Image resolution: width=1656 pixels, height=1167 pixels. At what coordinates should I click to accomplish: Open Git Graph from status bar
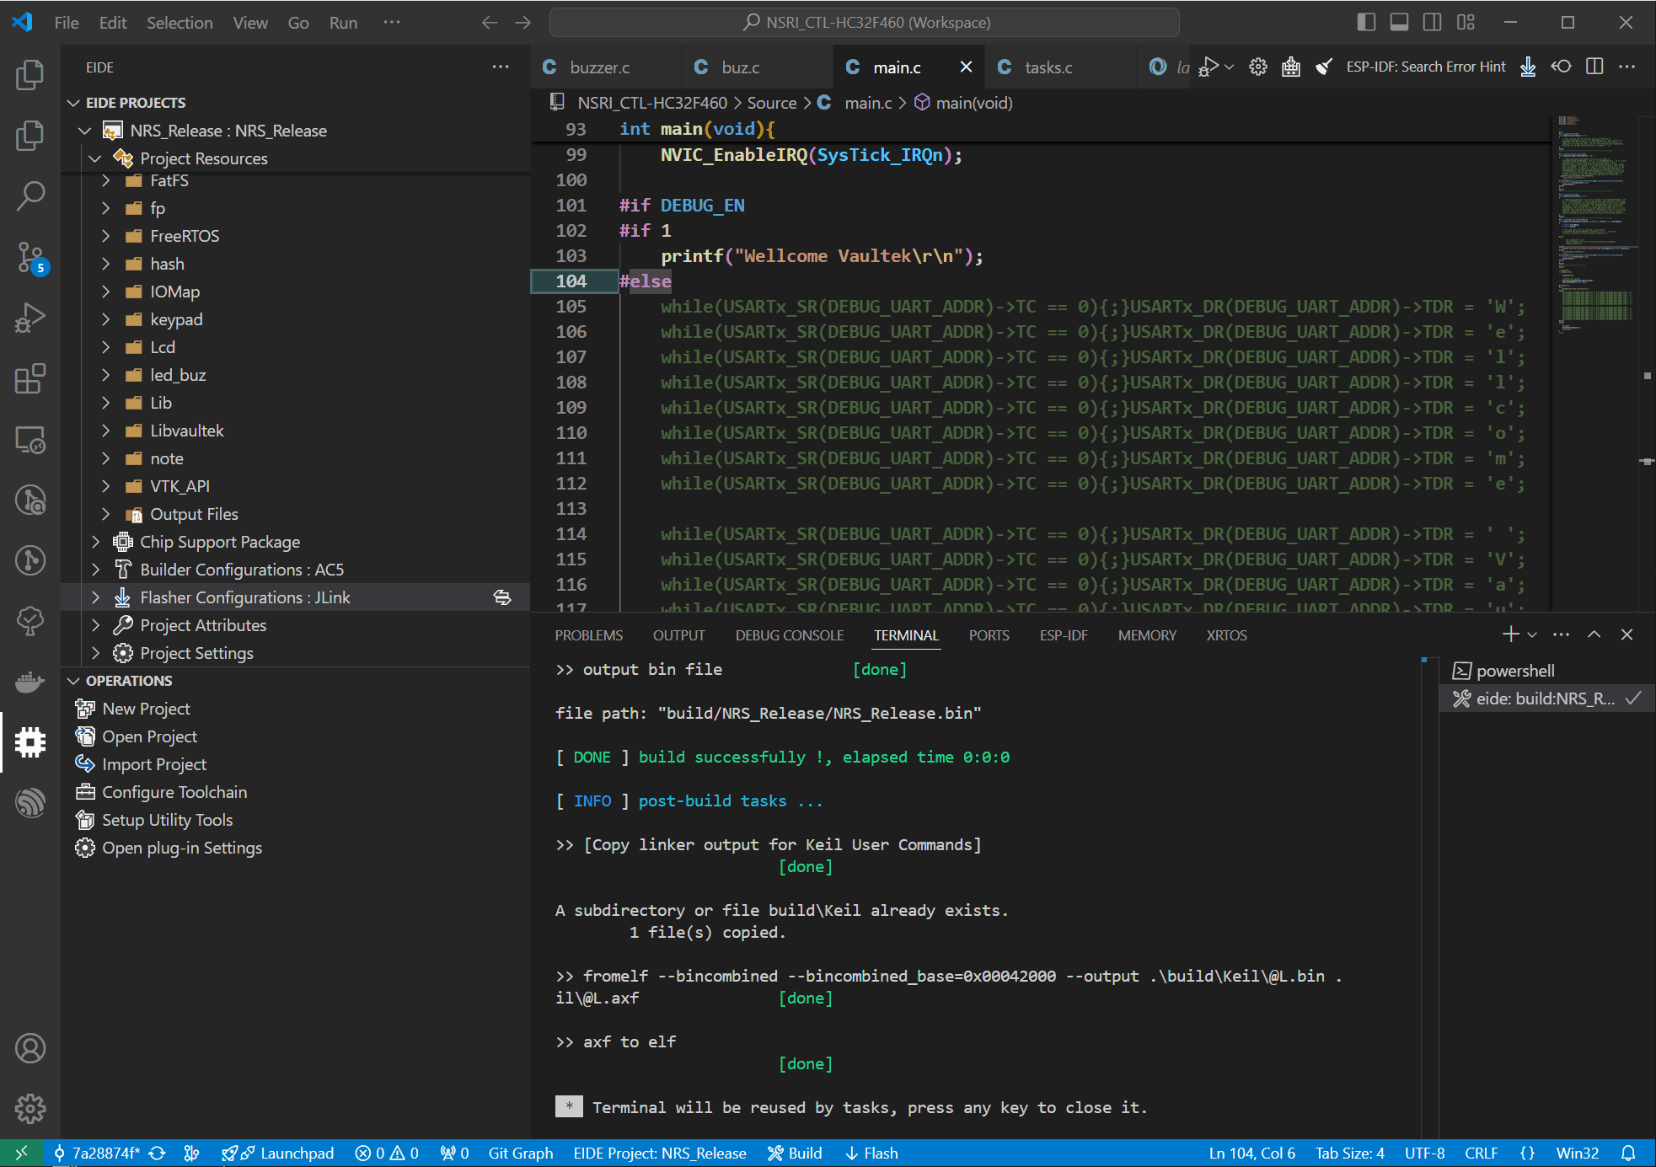(521, 1153)
